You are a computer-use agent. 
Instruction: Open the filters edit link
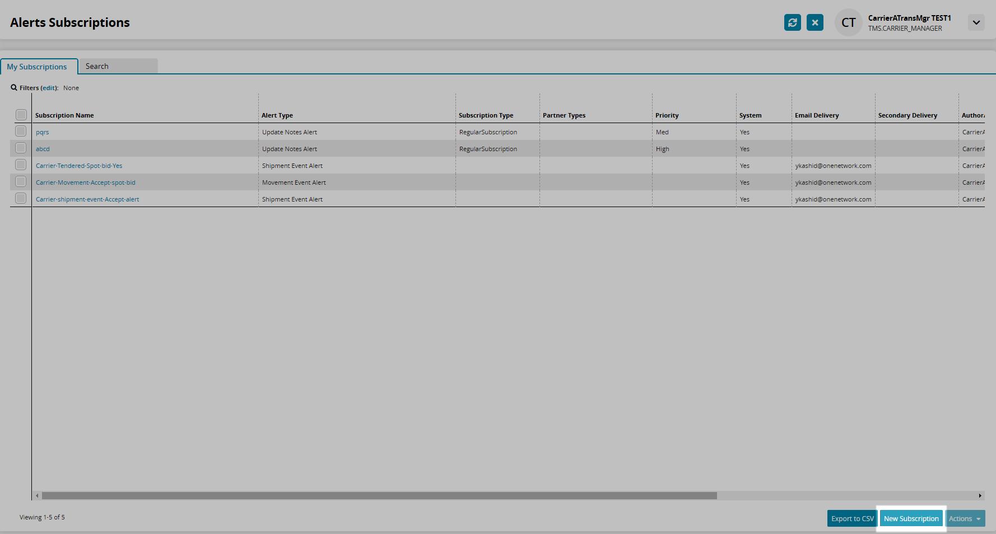click(49, 88)
